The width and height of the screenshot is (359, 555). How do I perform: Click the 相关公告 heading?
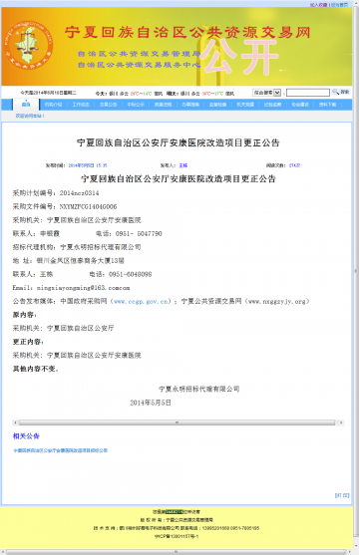pos(26,436)
